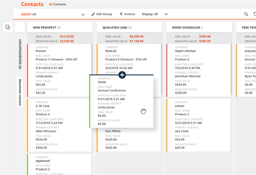Click the refresh icon in toolbar
256x175 pixels.
(255, 14)
